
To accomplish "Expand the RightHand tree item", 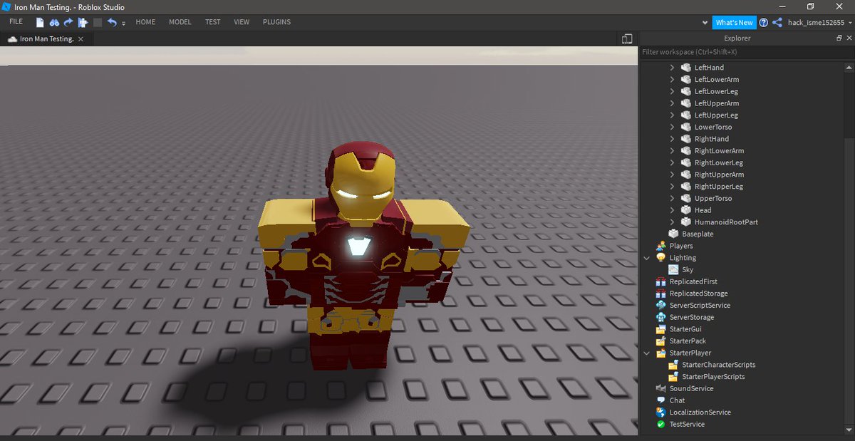I will tap(672, 139).
